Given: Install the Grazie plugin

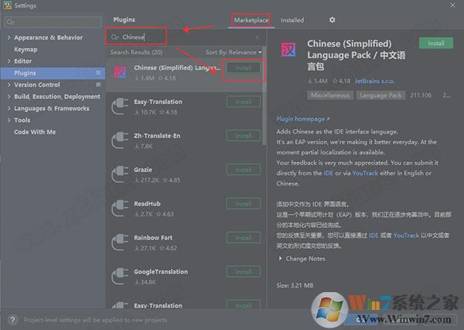Looking at the screenshot, I should 244,170.
